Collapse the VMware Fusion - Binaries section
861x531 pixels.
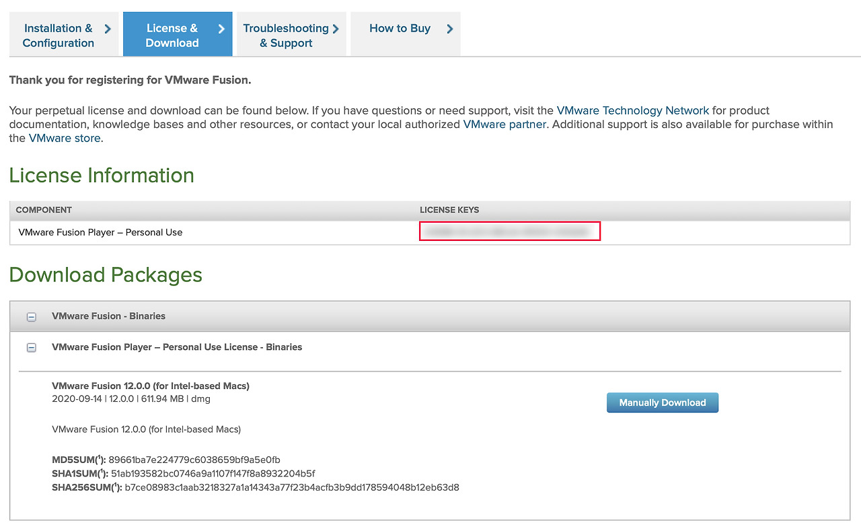pos(31,316)
